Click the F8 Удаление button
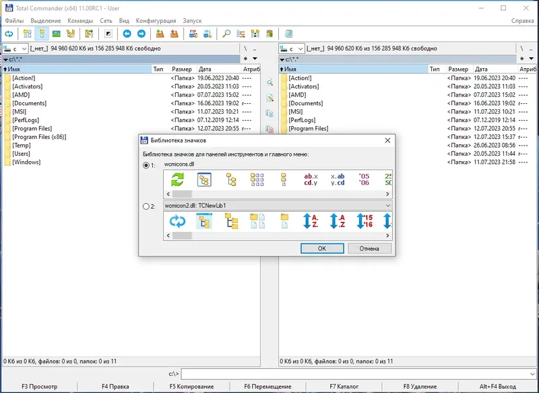Image resolution: width=539 pixels, height=393 pixels. [420, 386]
